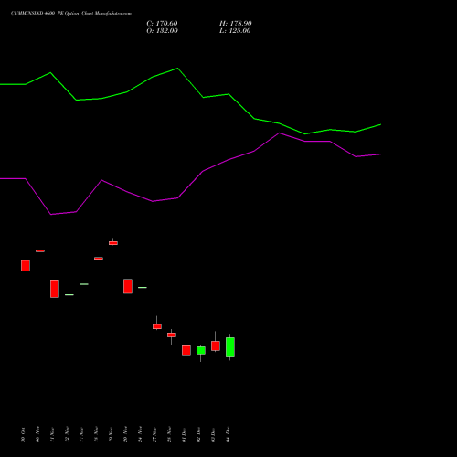
Task: Select the low value L: 125.00
Action: pyautogui.click(x=235, y=31)
